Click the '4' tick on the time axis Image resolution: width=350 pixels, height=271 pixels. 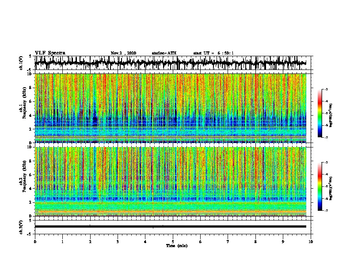tap(145, 242)
